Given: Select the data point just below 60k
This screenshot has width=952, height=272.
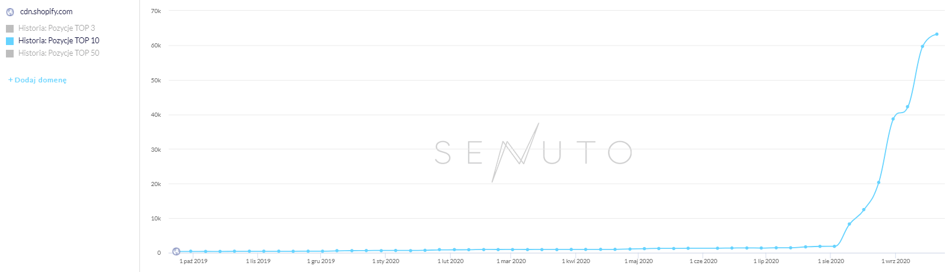Looking at the screenshot, I should point(922,46).
